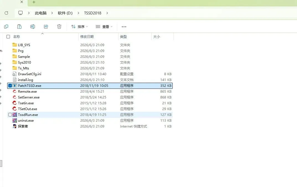297x187 pixels.
Task: Click the install.log file icon
Action: point(15,80)
